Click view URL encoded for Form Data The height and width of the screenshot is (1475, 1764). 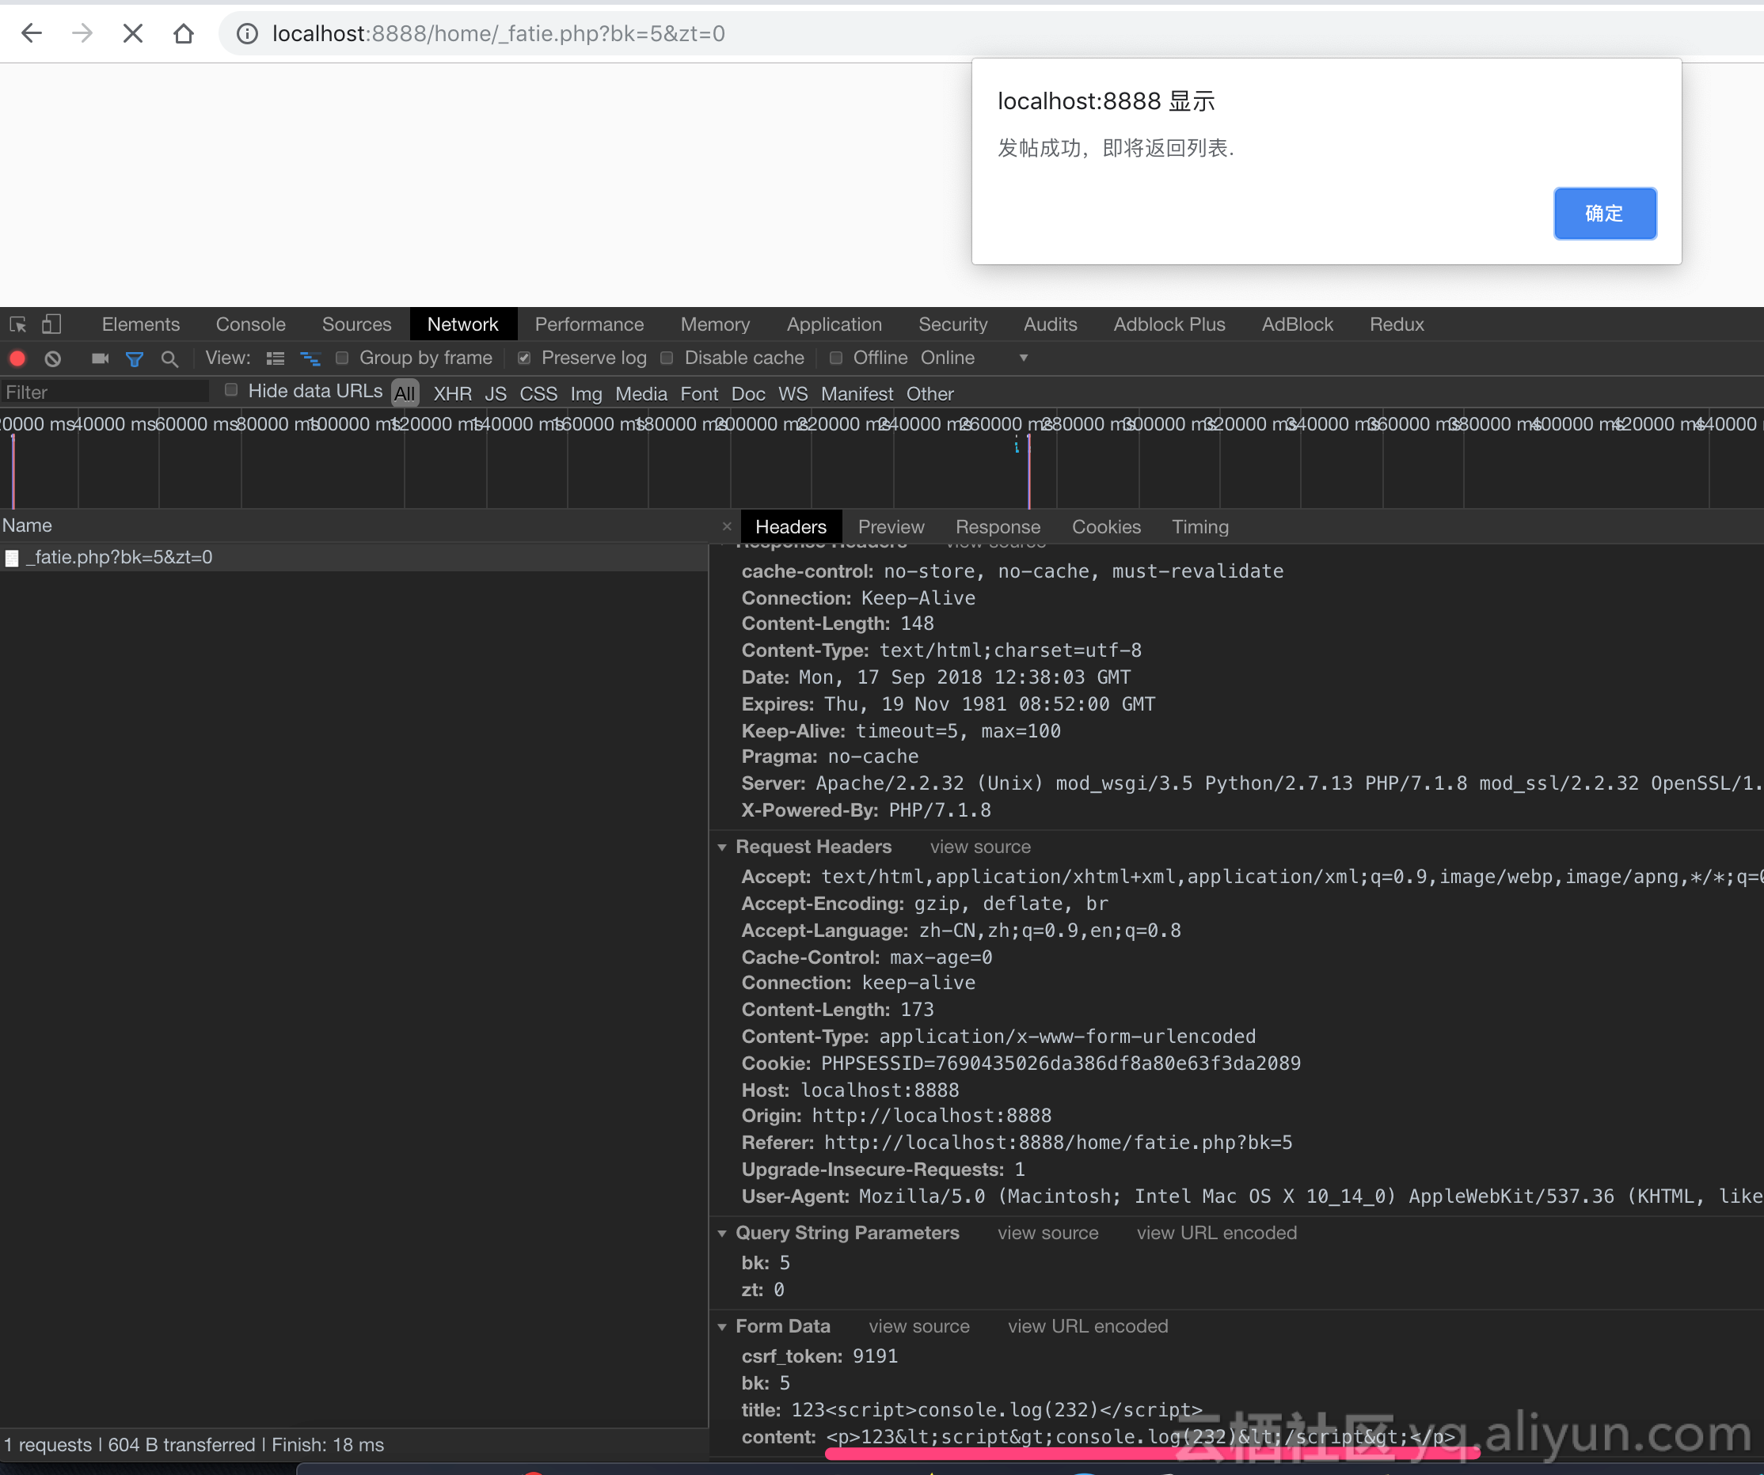(1088, 1326)
